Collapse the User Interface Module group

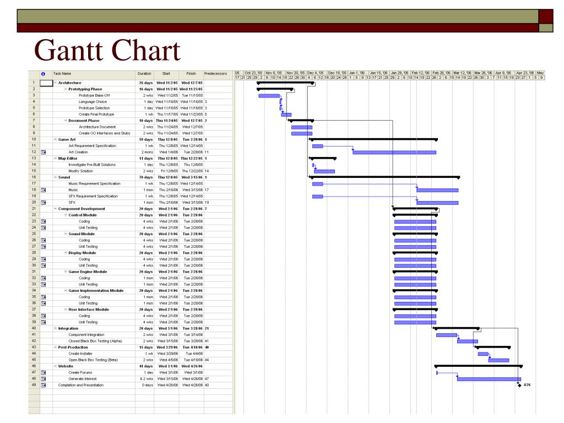click(66, 310)
